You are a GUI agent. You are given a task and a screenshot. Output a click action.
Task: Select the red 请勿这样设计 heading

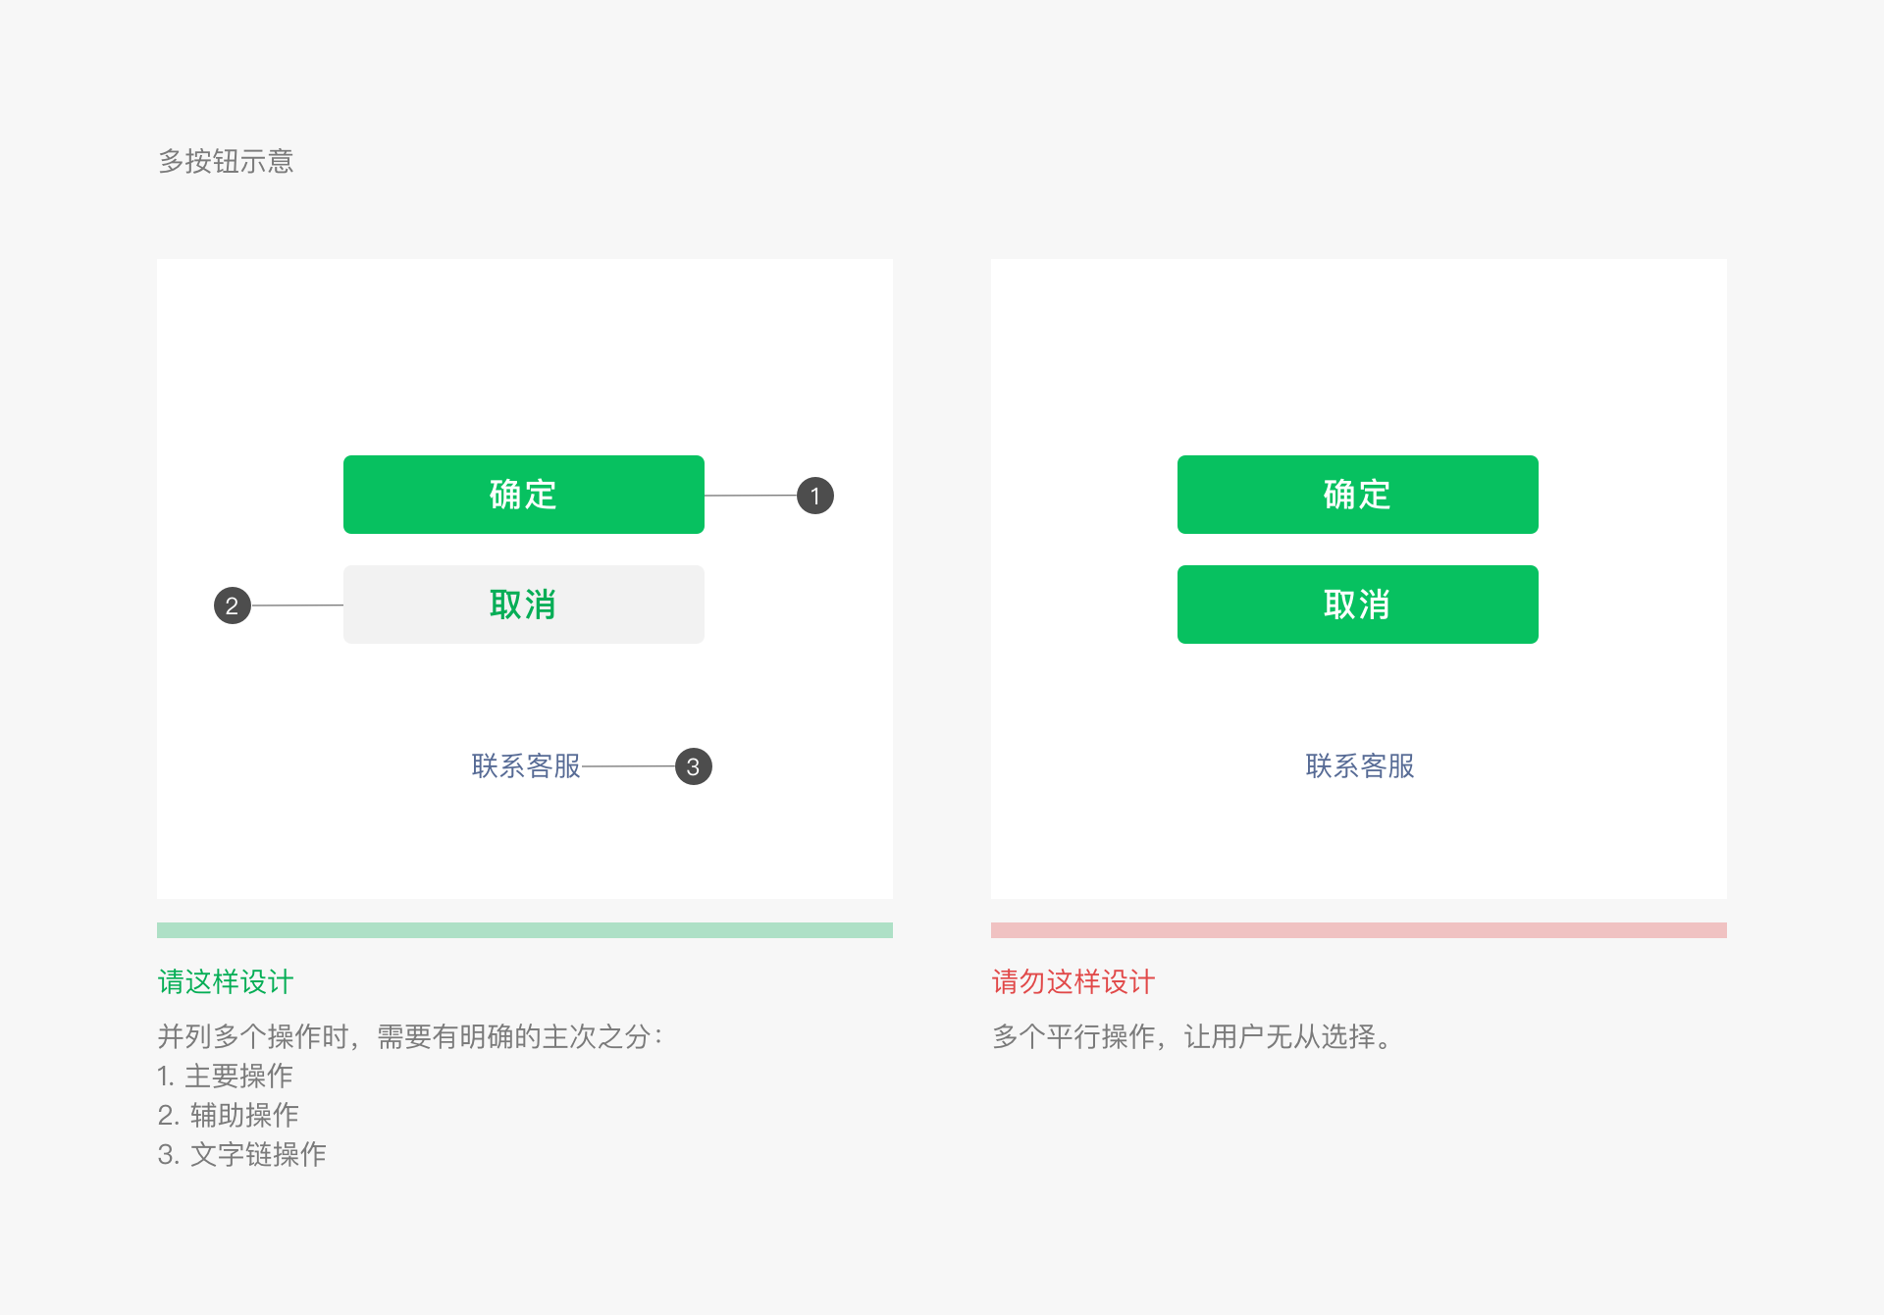tap(1073, 981)
